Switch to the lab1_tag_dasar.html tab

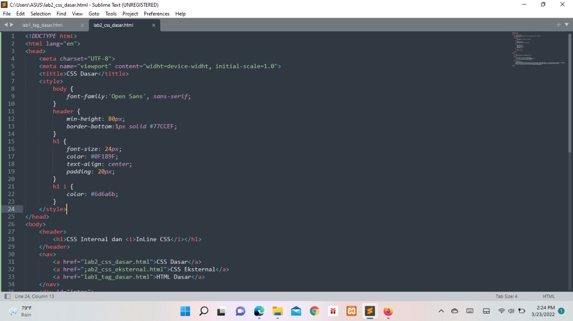pos(43,25)
